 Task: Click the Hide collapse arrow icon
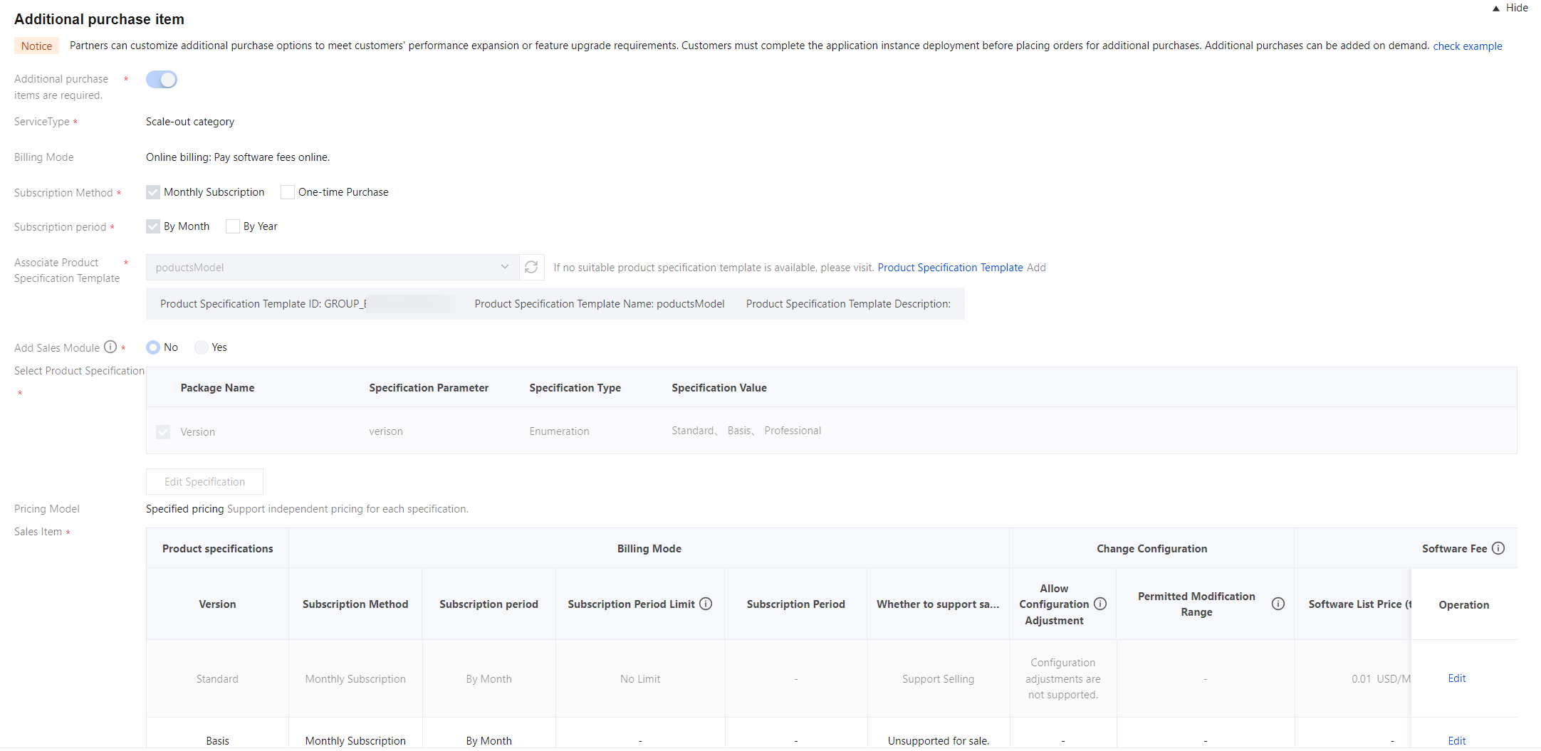coord(1496,9)
